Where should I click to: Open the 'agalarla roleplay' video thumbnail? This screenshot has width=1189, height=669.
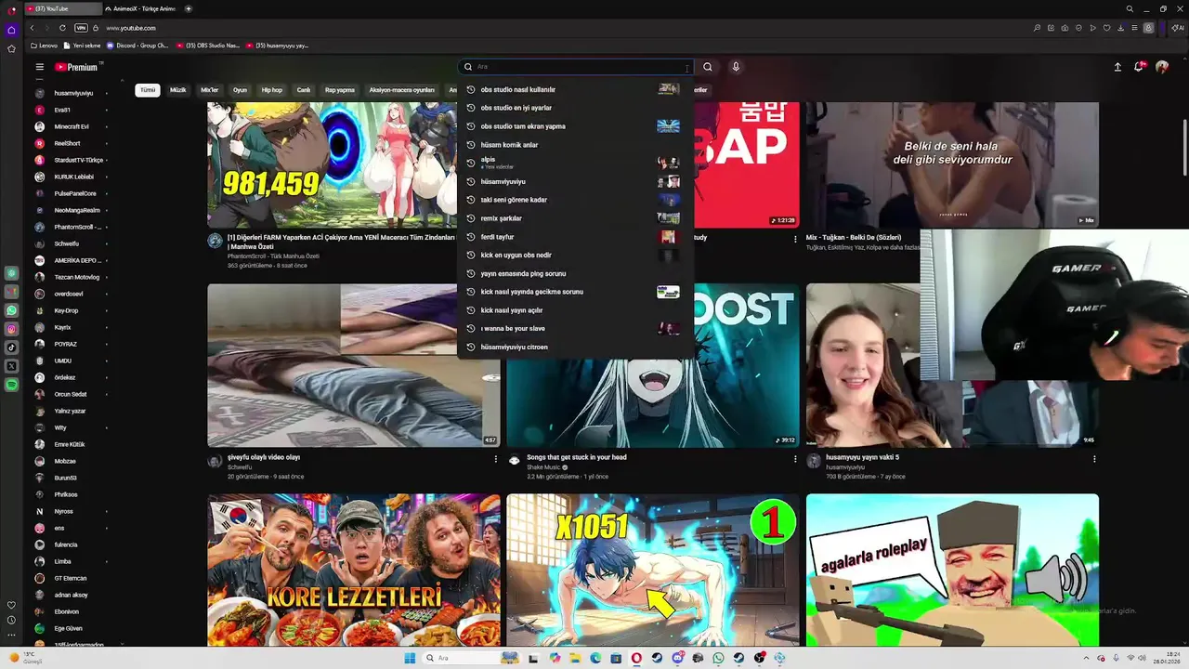[x=952, y=570]
